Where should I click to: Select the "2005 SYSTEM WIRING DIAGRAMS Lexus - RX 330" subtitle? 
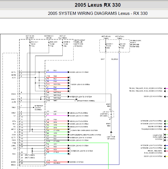click(x=98, y=13)
